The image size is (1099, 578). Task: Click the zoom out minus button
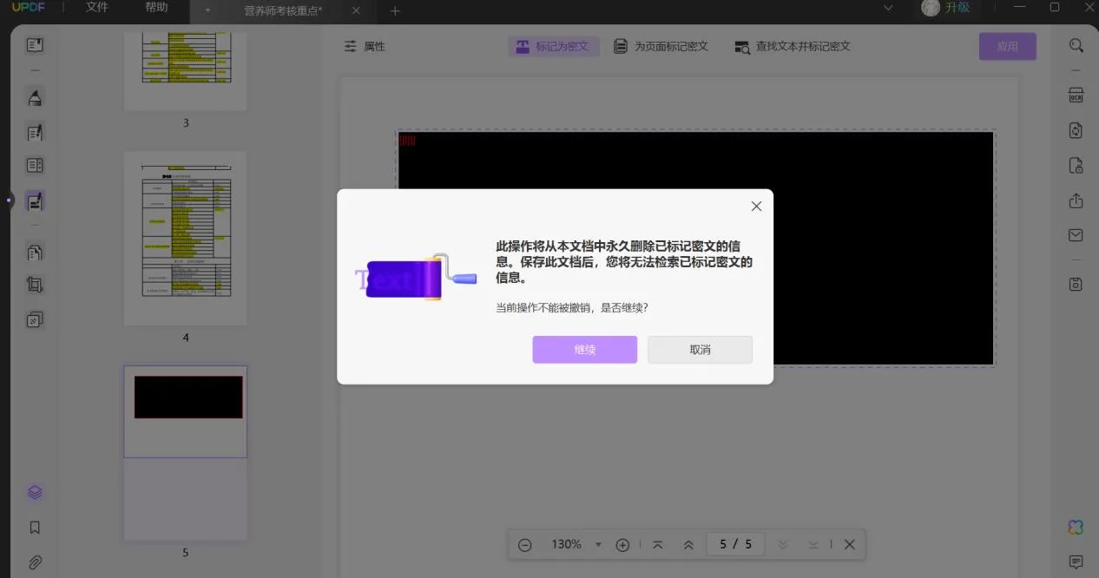(x=525, y=544)
